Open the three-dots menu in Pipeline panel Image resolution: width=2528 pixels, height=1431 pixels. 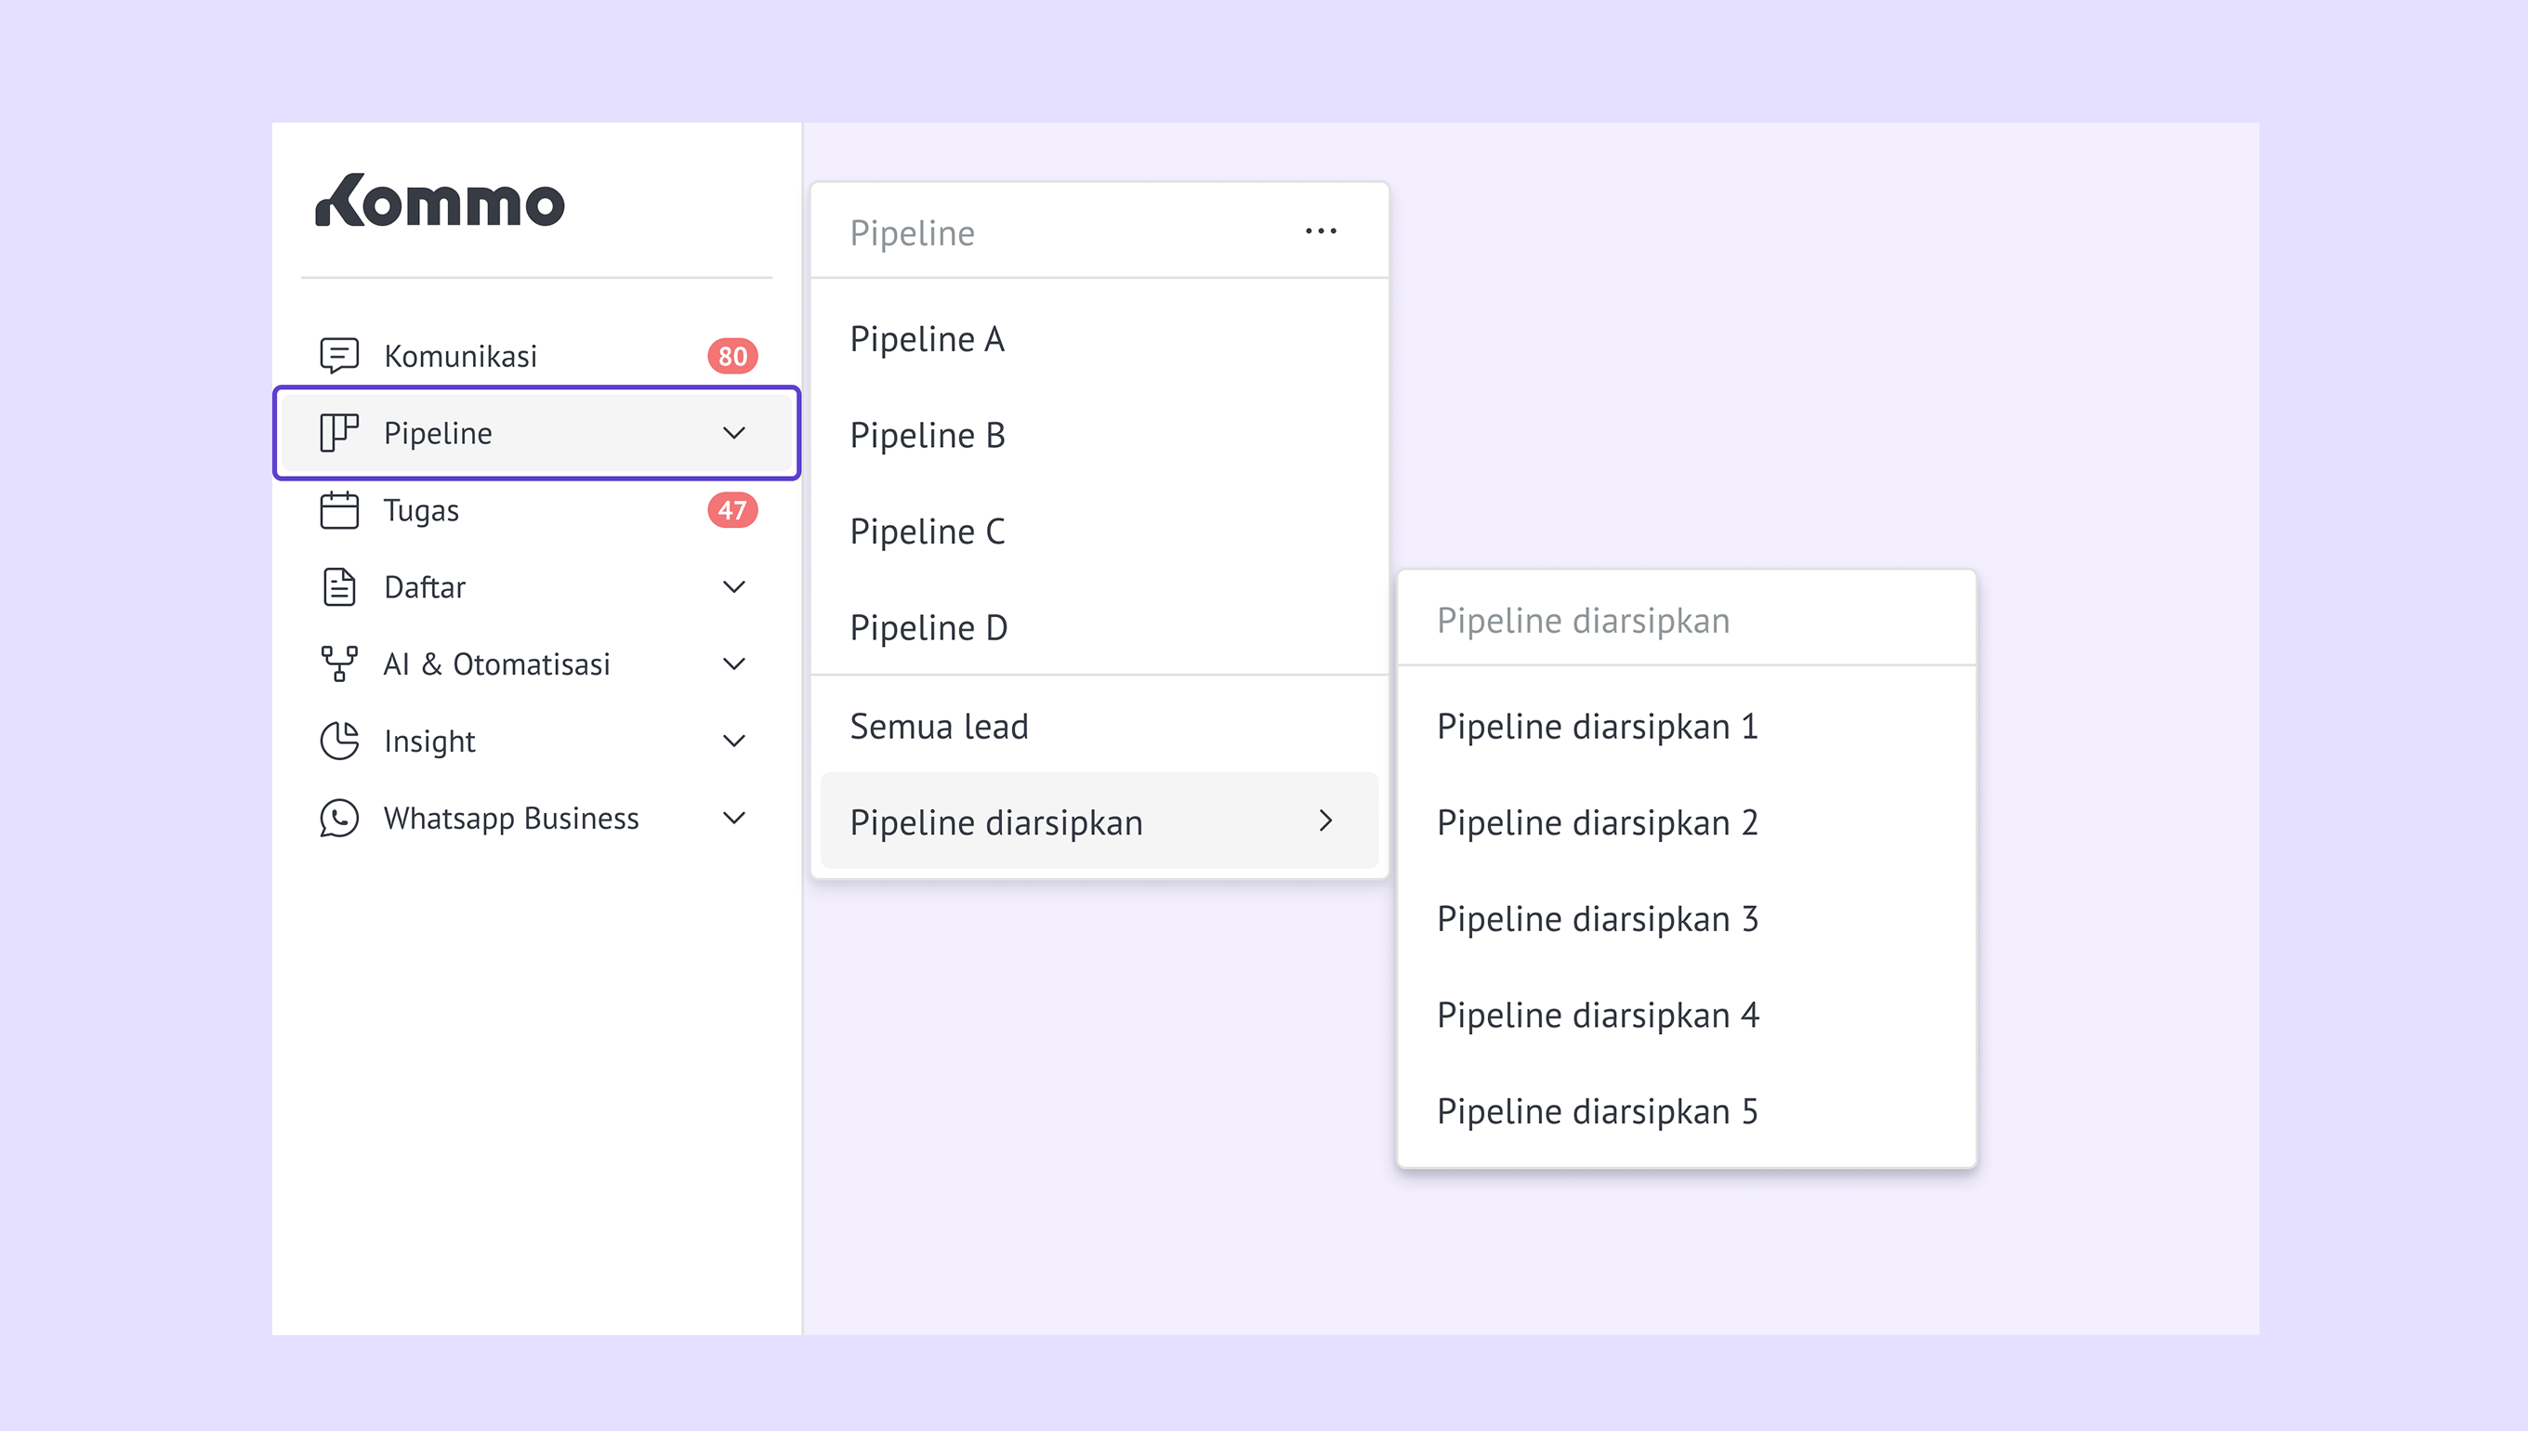[1320, 231]
